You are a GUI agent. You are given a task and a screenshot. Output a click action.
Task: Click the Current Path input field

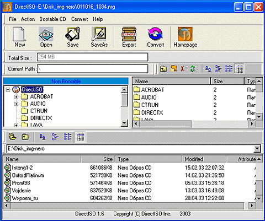tap(92, 69)
